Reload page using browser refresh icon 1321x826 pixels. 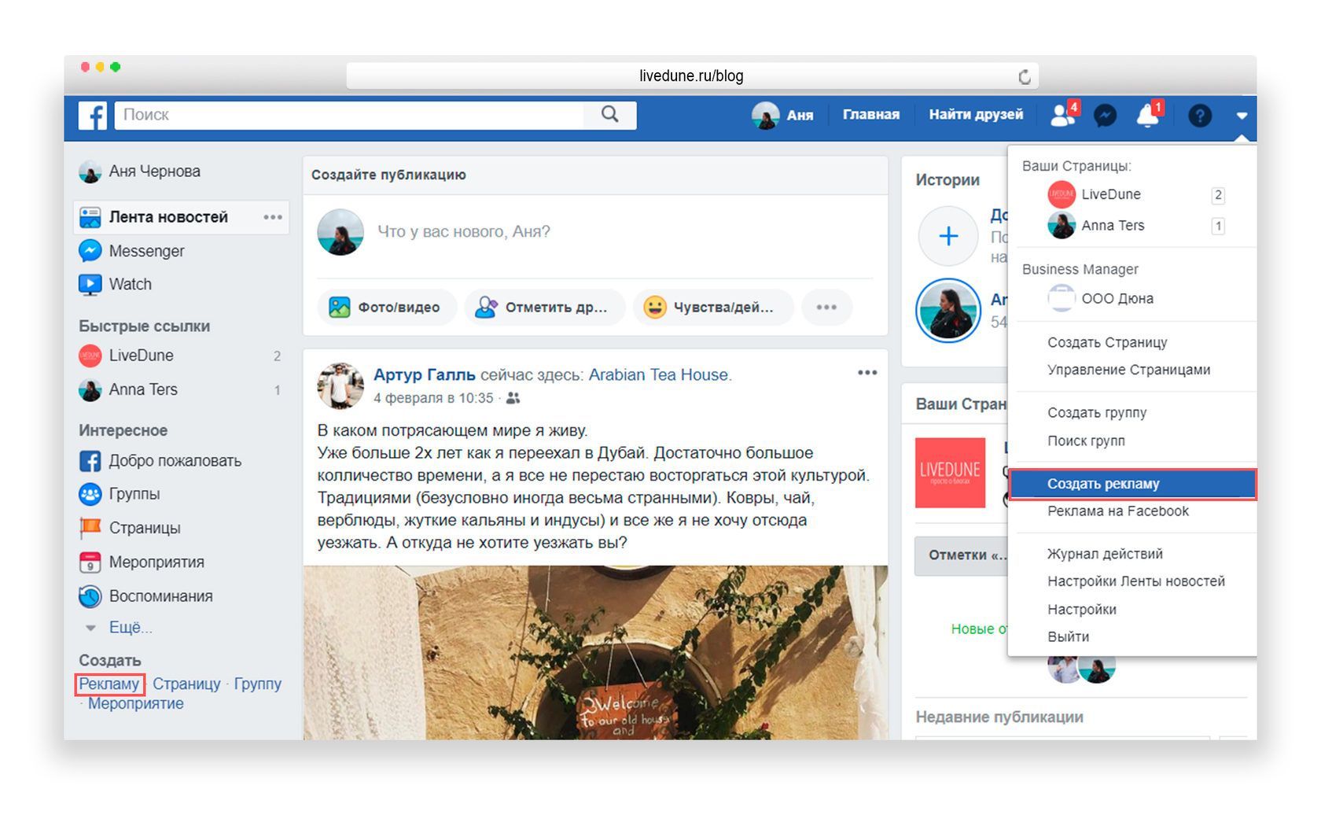coord(1024,76)
